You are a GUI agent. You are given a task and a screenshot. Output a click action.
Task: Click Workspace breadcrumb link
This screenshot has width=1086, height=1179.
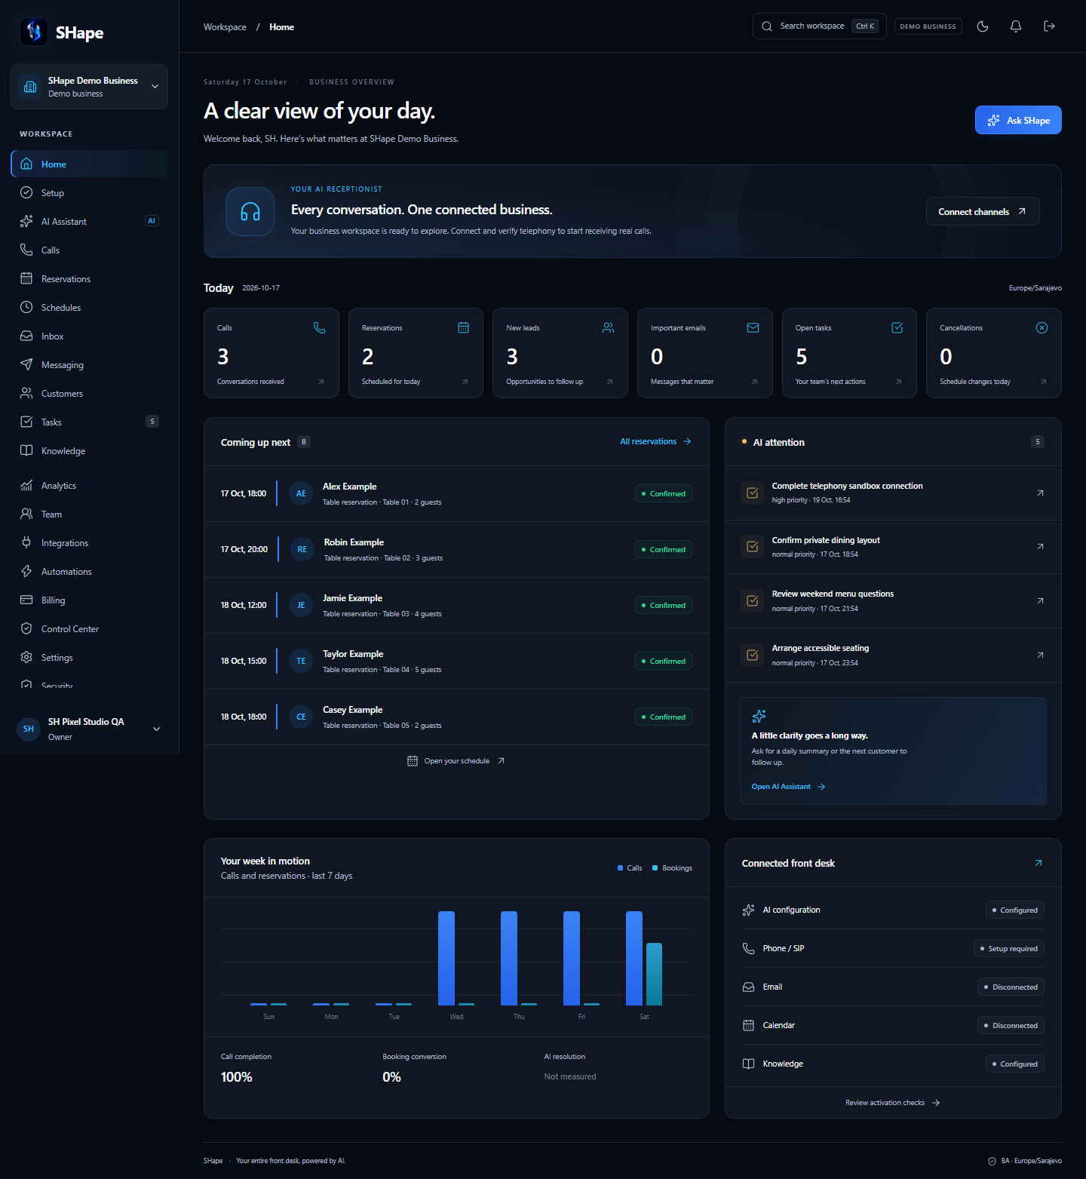coord(225,27)
